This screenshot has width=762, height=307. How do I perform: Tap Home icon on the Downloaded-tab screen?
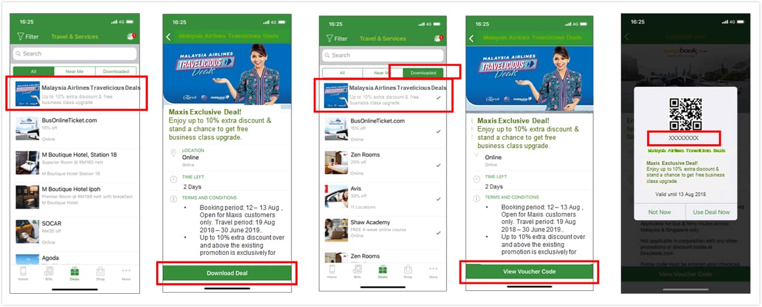[x=332, y=272]
